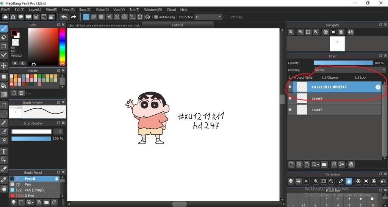Select the Eyedropper tool in left toolbar
This screenshot has height=207, width=388.
click(x=4, y=180)
